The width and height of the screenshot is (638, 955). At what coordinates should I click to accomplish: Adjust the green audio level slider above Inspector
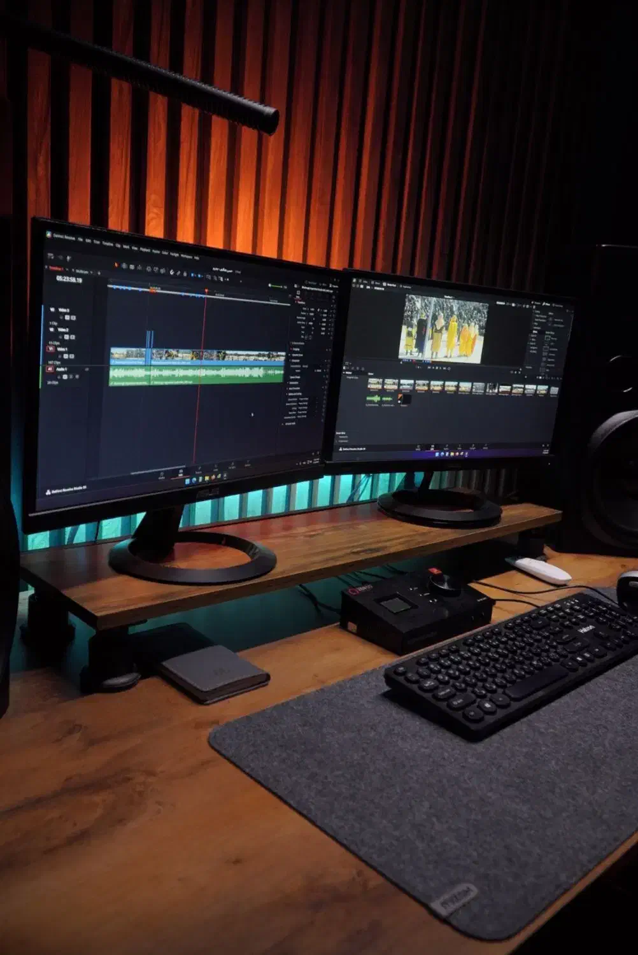[275, 286]
